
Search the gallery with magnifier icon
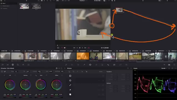coord(47,1)
